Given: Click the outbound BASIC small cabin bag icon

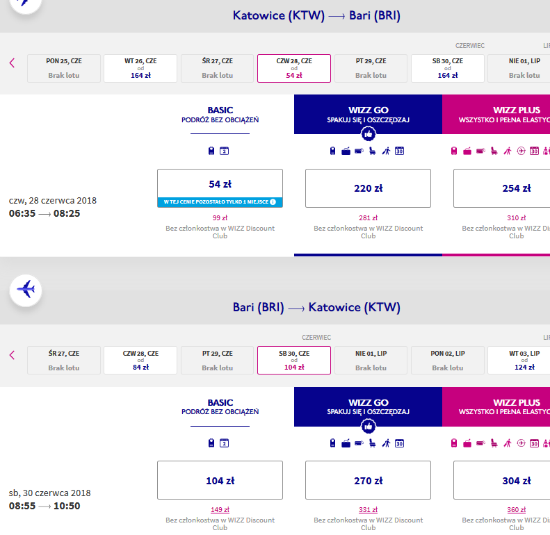Looking at the screenshot, I should pyautogui.click(x=211, y=151).
